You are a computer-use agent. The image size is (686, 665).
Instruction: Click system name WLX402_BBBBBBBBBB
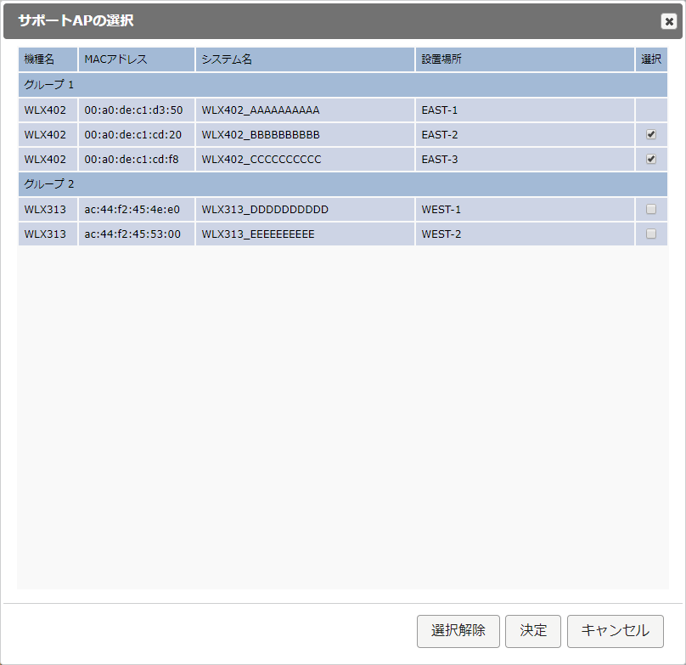point(261,134)
